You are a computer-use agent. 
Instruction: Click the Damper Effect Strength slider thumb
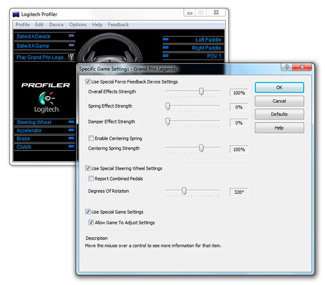pos(168,121)
